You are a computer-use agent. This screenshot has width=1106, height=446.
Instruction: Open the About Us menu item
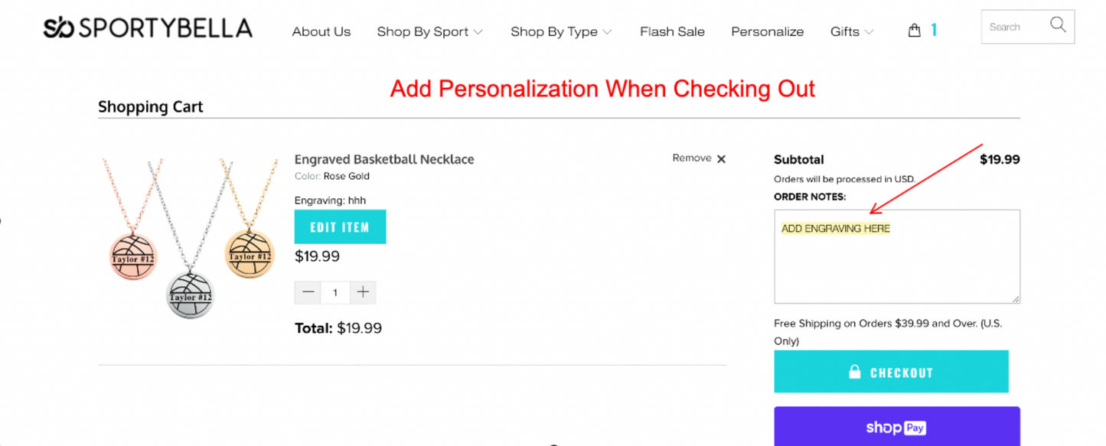tap(321, 31)
